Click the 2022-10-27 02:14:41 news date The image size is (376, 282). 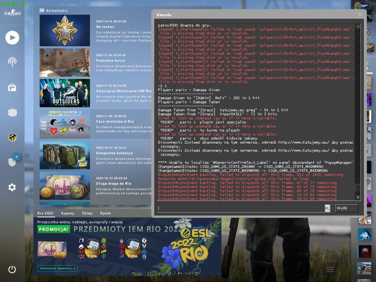coord(111,148)
